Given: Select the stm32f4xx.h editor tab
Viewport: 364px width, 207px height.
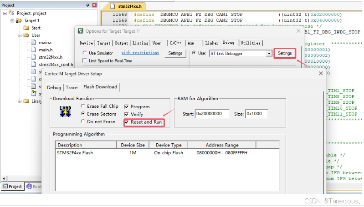Looking at the screenshot, I should pyautogui.click(x=127, y=6).
